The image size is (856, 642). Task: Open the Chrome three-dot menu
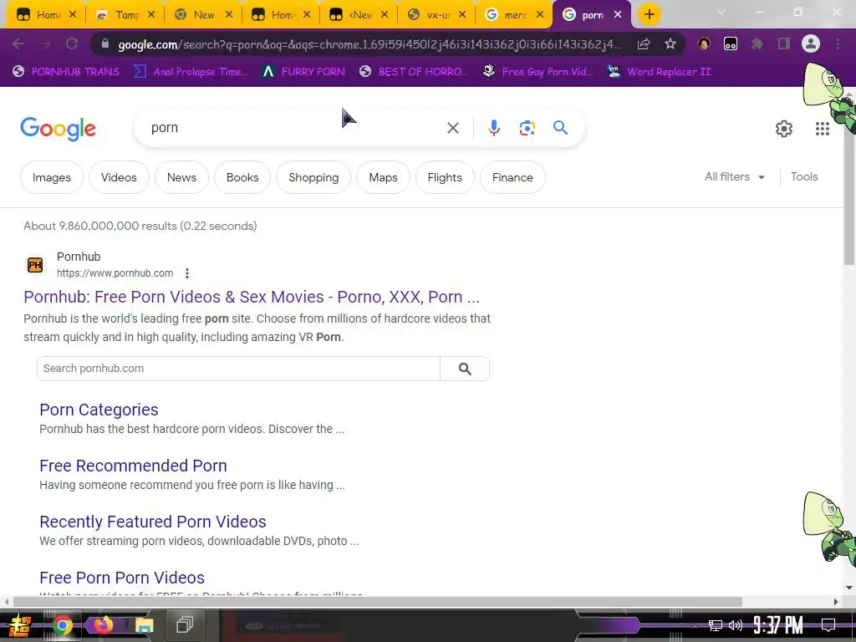(x=838, y=43)
